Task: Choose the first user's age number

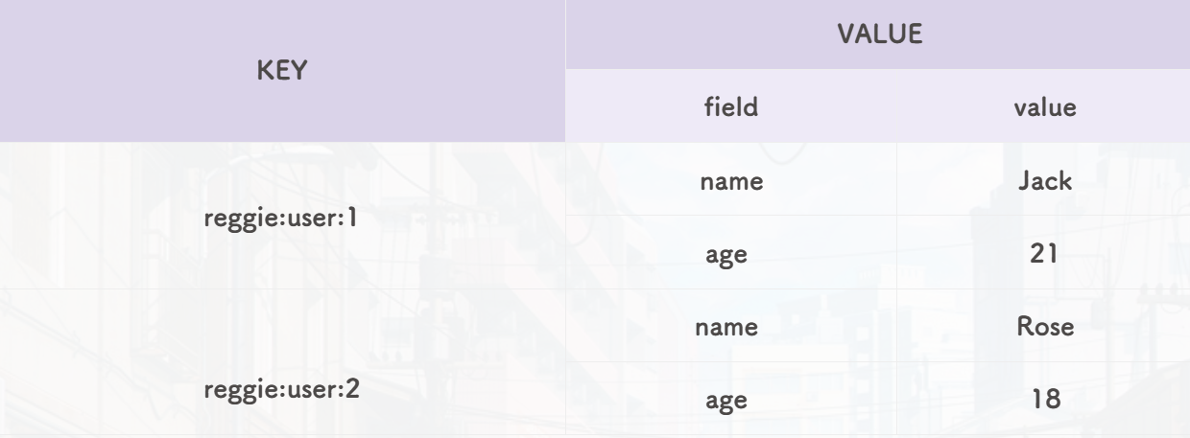Action: point(1044,256)
